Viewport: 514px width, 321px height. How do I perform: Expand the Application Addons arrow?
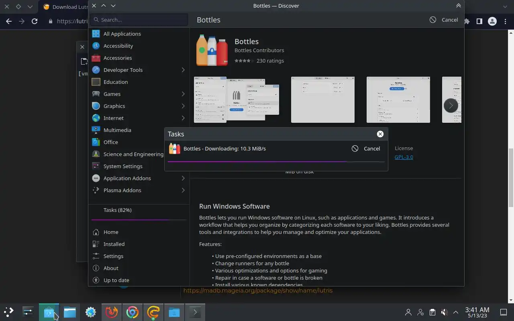183,178
